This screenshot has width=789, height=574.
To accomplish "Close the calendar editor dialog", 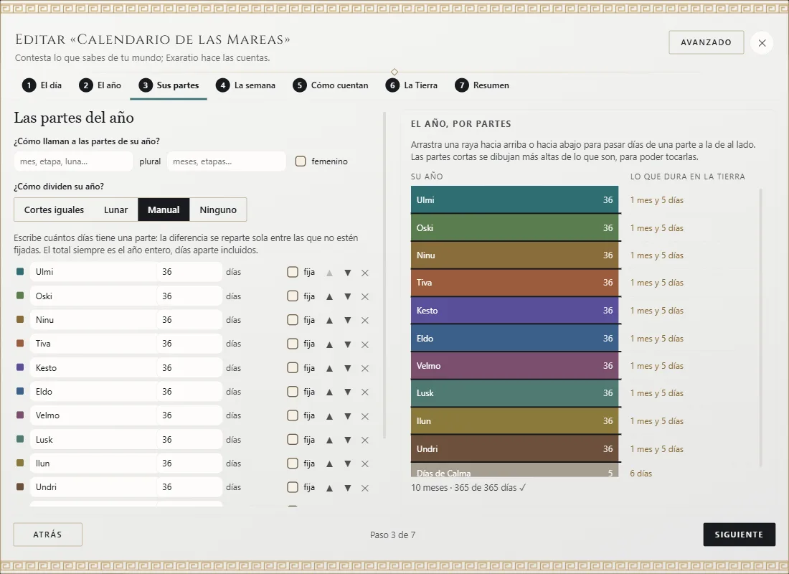I will click(x=762, y=43).
